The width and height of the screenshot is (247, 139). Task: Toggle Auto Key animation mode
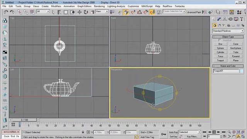click(x=173, y=132)
